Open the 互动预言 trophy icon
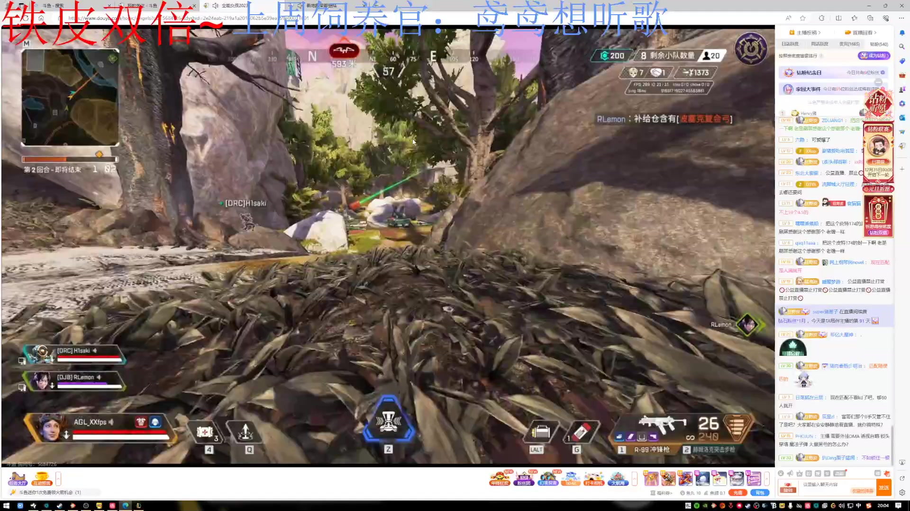The height and width of the screenshot is (511, 910). pos(42,479)
